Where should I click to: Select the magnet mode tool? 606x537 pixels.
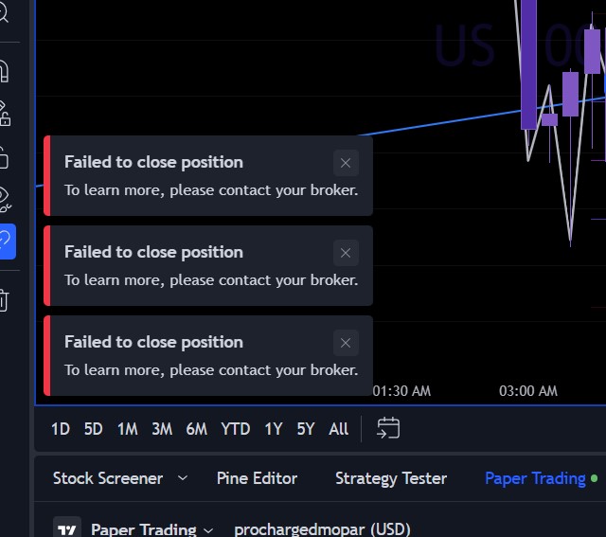coord(4,71)
